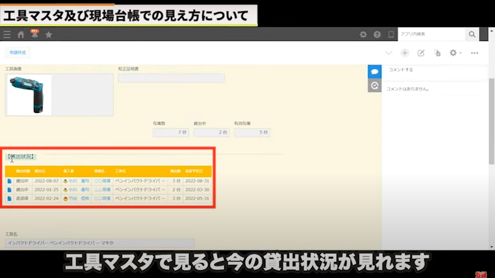
Task: Add a new record with plus icon
Action: [x=405, y=53]
